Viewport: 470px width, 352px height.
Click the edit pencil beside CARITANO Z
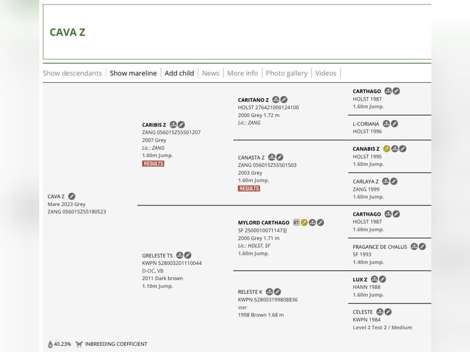tap(284, 99)
